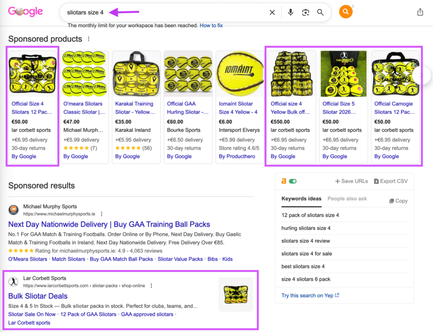Click the orange Ahrefs logo in keyword panel
This screenshot has height=332, width=433.
[284, 181]
